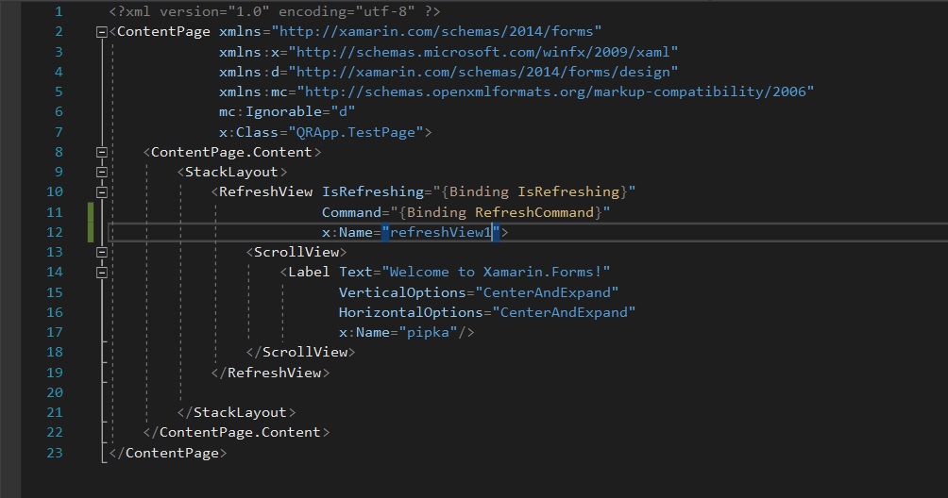Click the pipka name value
The height and width of the screenshot is (498, 948).
[x=428, y=333]
